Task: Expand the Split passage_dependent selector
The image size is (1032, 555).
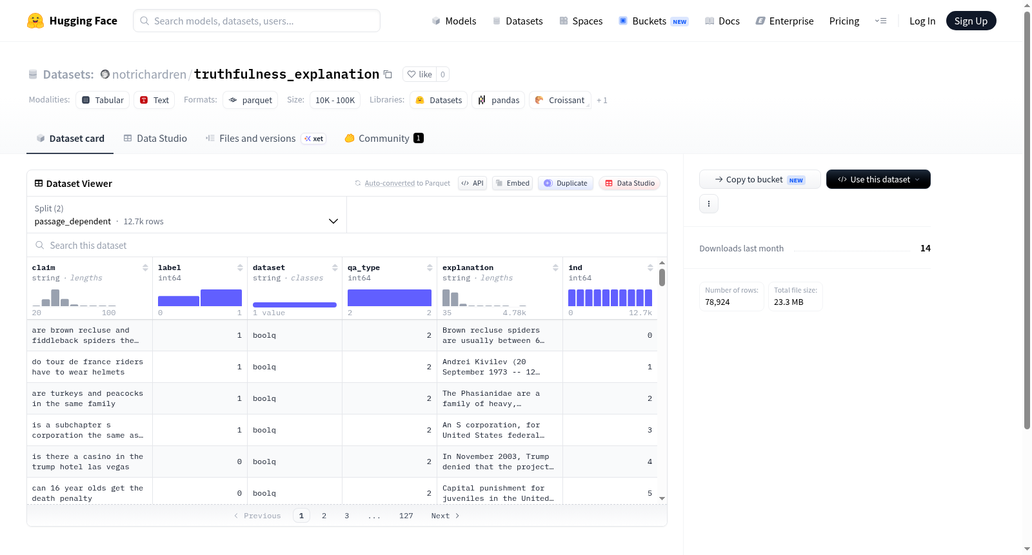Action: (186, 215)
